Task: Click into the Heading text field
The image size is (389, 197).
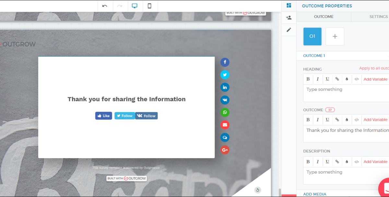Action: pyautogui.click(x=345, y=93)
